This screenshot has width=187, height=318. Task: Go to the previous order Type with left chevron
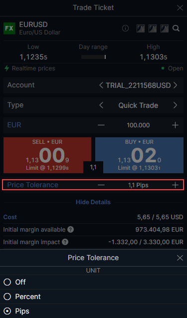(101, 105)
